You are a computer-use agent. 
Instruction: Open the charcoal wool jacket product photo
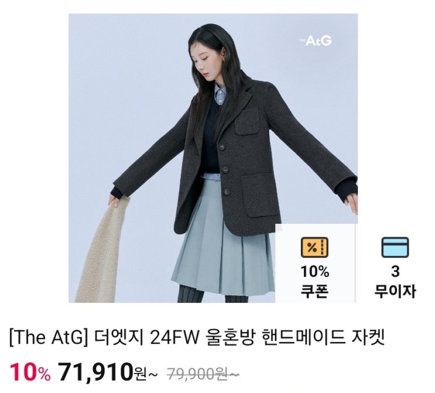pyautogui.click(x=213, y=158)
